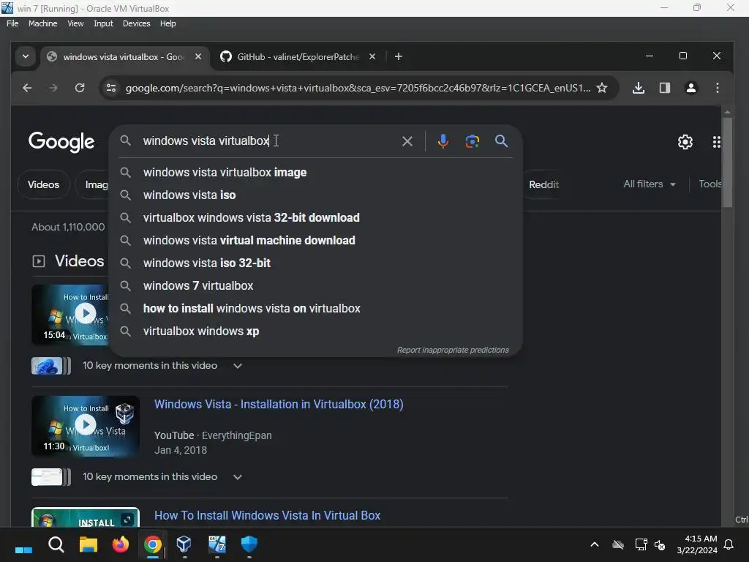Open VirtualBox cube icon in taskbar
Image resolution: width=749 pixels, height=562 pixels.
(184, 544)
